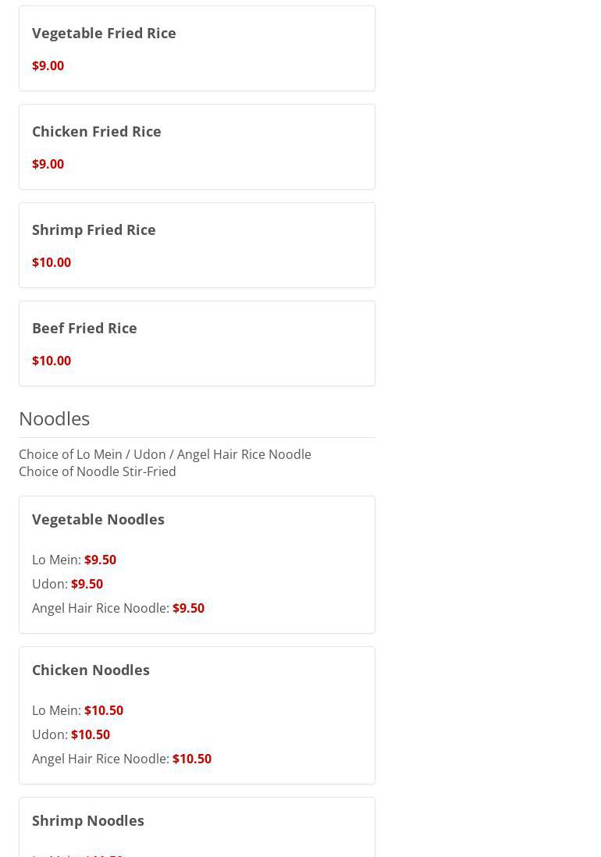Open the Chicken Noodles title
Screen dimensions: 601x857
(x=91, y=670)
